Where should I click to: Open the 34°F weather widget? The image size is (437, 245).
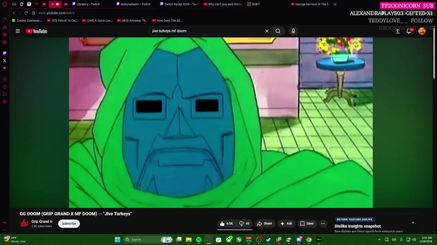[14, 240]
